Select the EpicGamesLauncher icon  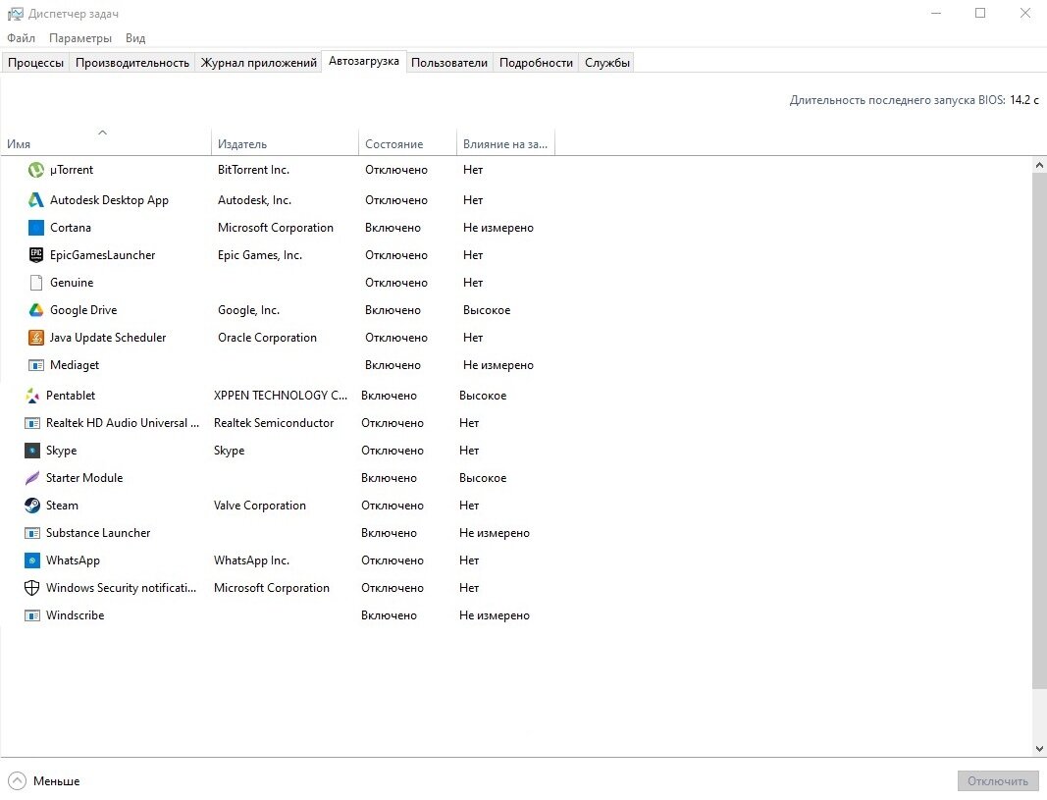point(36,255)
